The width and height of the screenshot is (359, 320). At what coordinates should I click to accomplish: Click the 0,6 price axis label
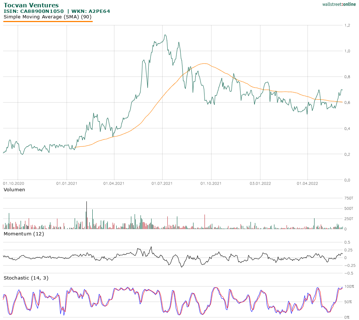[347, 103]
